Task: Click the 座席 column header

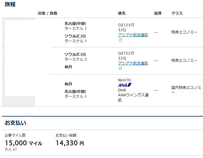Action: click(158, 13)
